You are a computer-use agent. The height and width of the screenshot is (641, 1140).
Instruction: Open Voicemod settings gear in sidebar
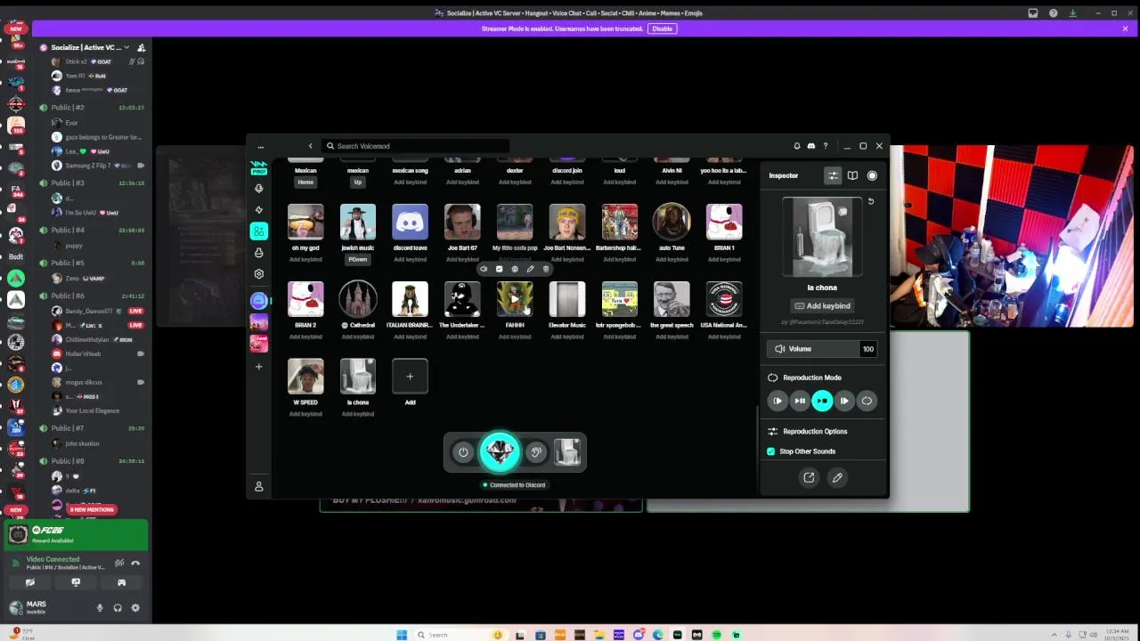258,274
